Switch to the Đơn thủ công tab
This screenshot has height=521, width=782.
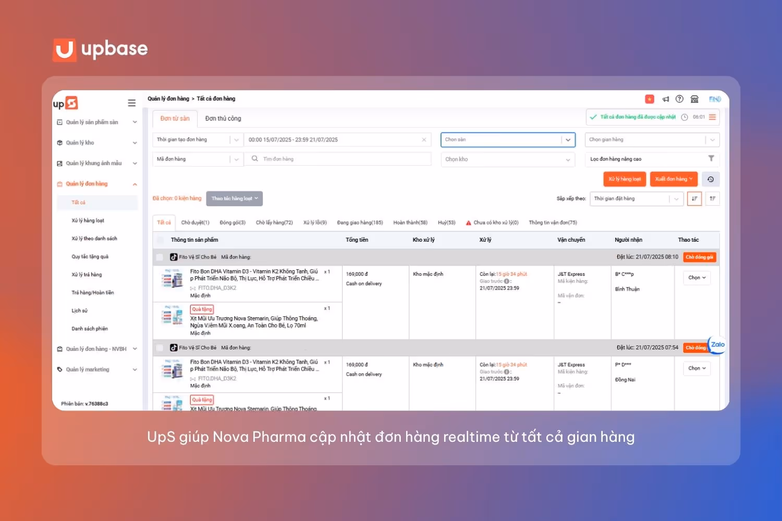point(223,119)
